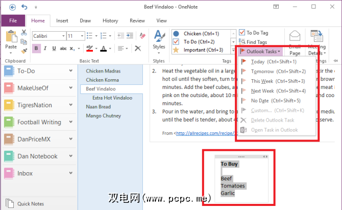Apply the Chicken (Ctrl+1) tag
The image size is (342, 210).
click(201, 34)
